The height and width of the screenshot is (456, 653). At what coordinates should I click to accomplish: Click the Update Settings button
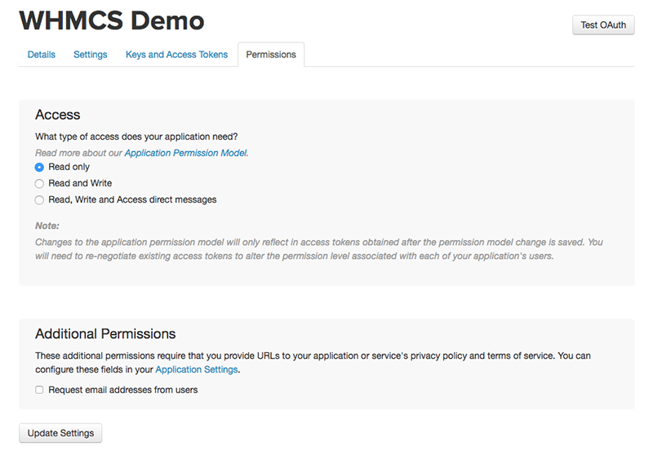60,433
